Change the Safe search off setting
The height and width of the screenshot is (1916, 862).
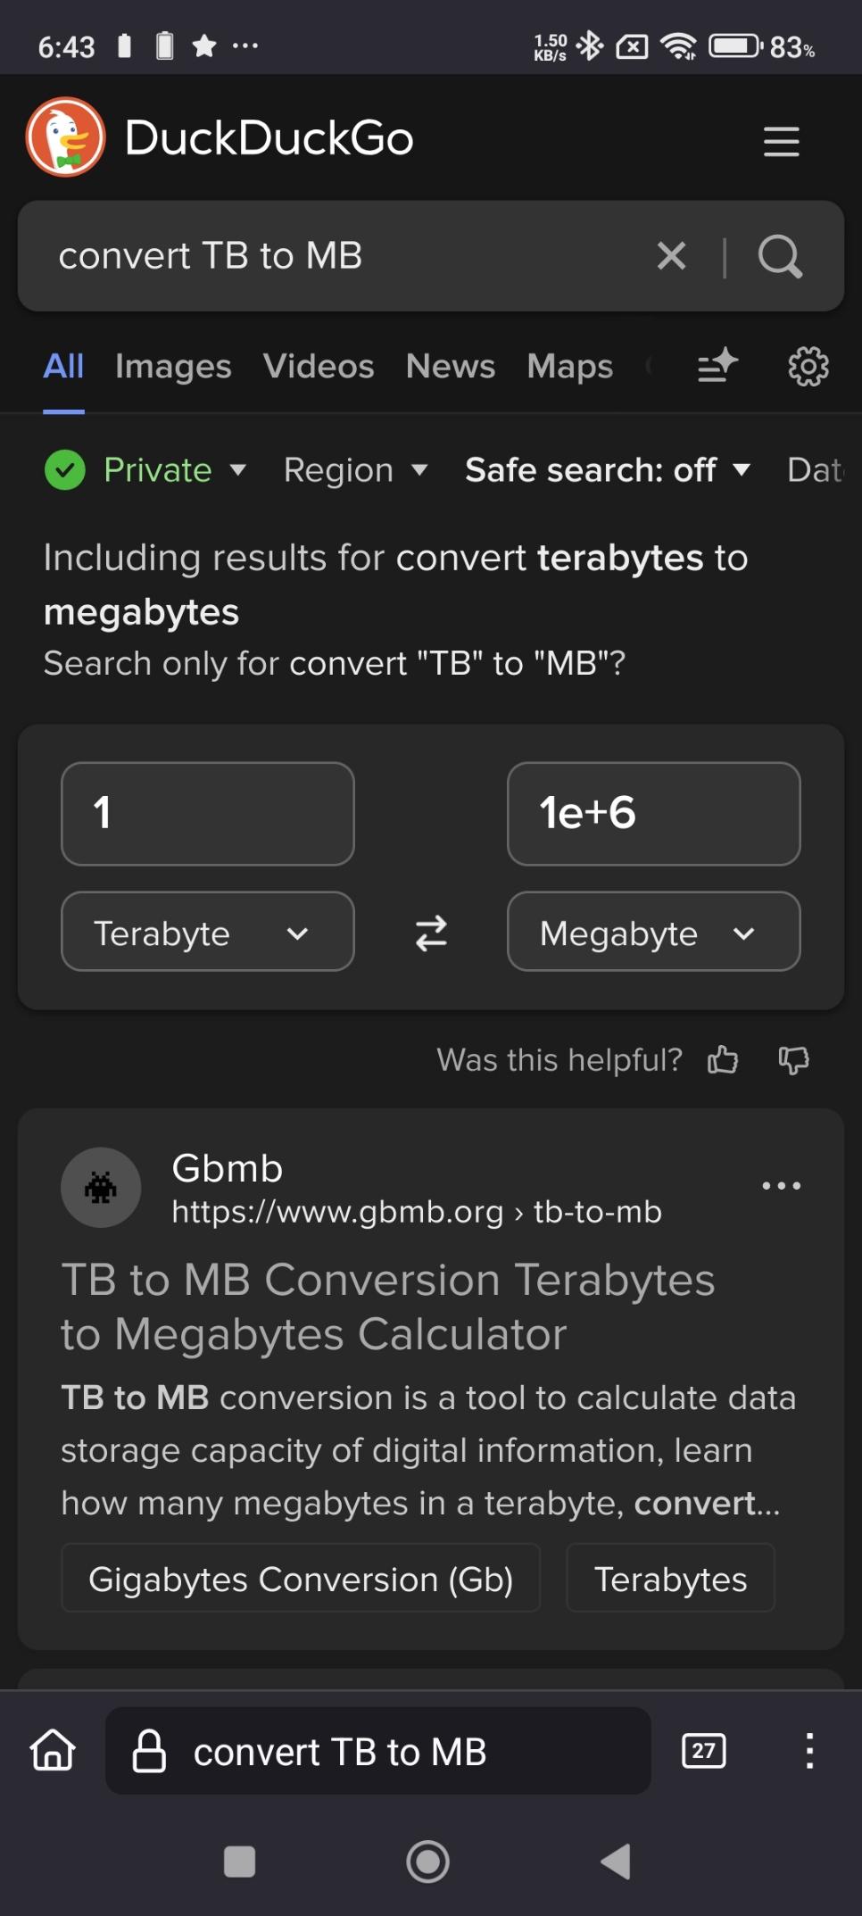coord(607,469)
